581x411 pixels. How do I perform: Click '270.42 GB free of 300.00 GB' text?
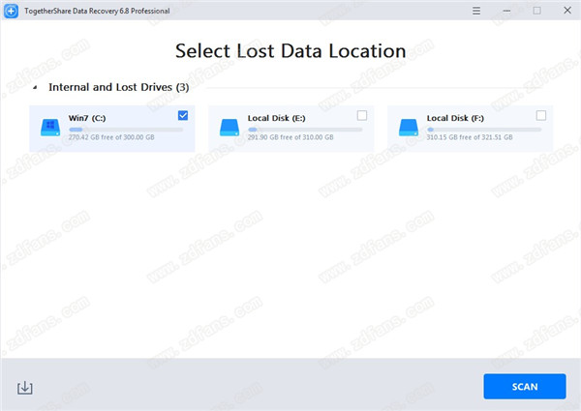(111, 137)
